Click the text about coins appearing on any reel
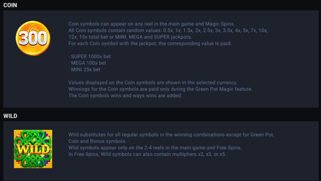The image size is (321, 181). coord(151,24)
